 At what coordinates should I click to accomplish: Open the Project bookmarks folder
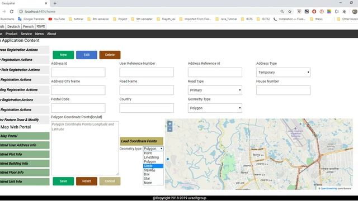(120, 19)
